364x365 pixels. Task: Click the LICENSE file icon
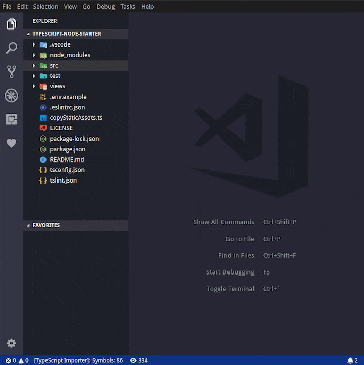43,128
